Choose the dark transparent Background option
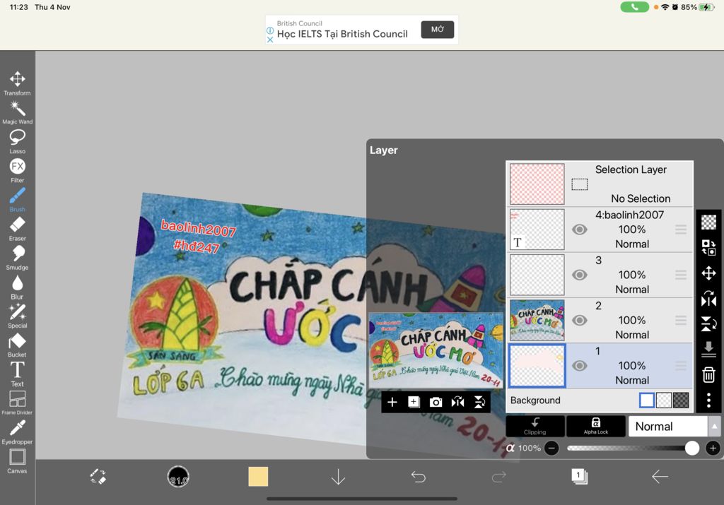The image size is (724, 505). pos(681,400)
